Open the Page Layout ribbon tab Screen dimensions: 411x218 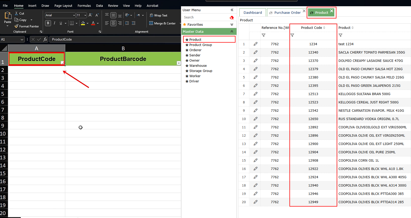click(63, 6)
